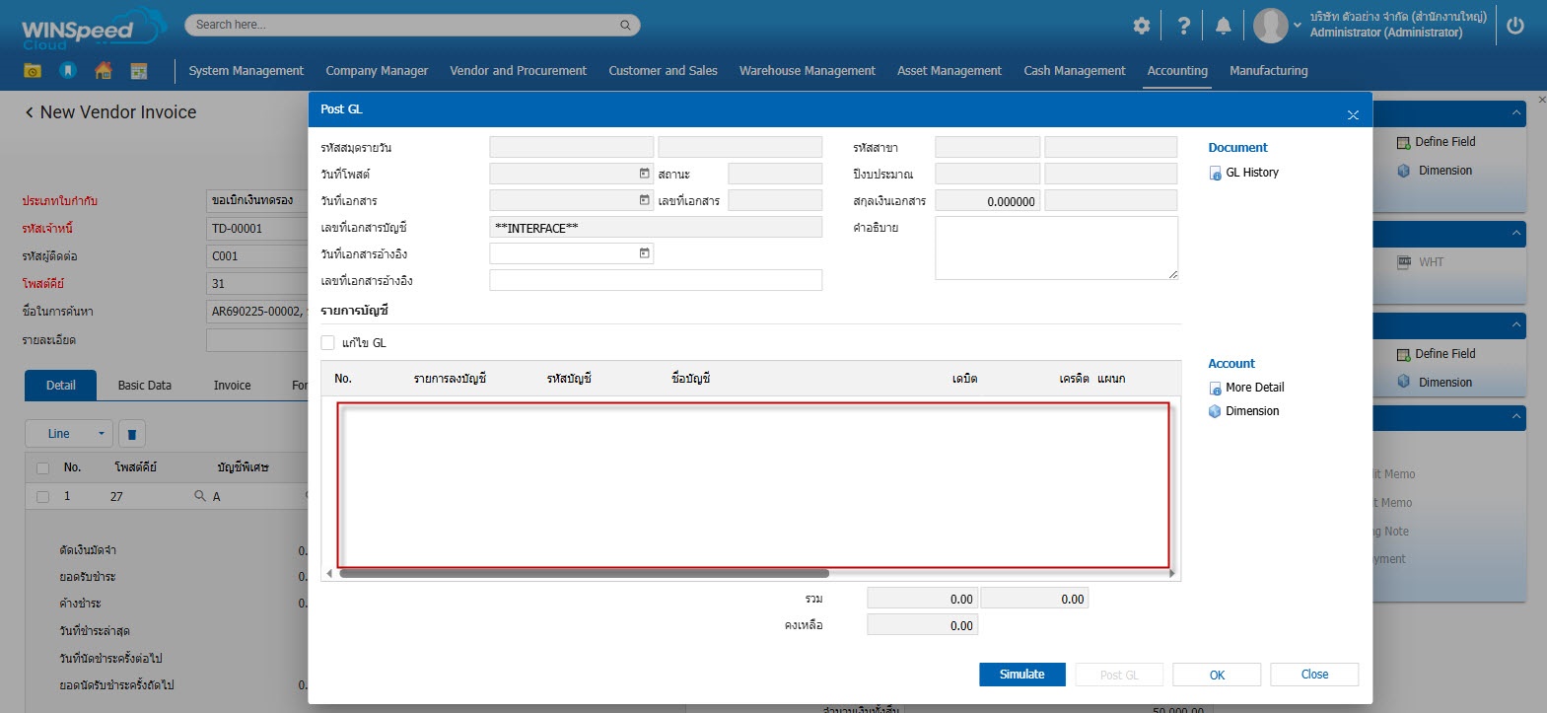Viewport: 1547px width, 713px height.
Task: Expand the Line dropdown button
Action: (100, 434)
